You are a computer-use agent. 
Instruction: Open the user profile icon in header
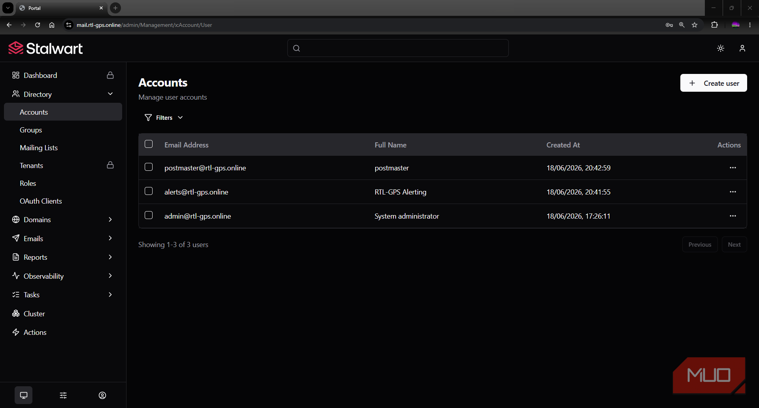[742, 48]
